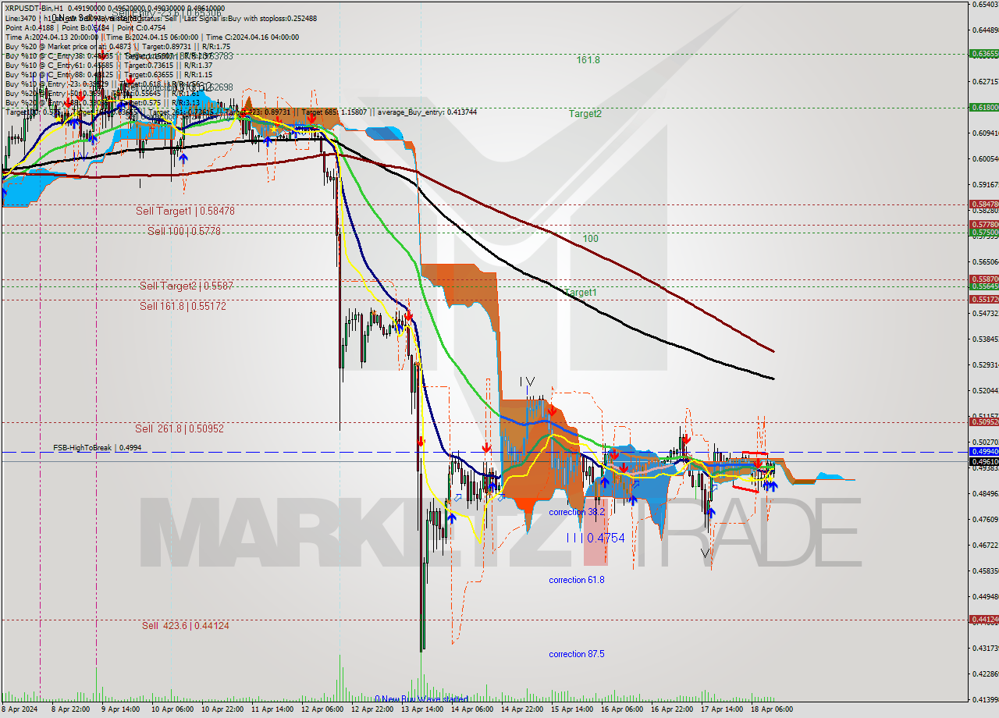
Task: Click the '17 Apr 14:00' time label
Action: [722, 710]
